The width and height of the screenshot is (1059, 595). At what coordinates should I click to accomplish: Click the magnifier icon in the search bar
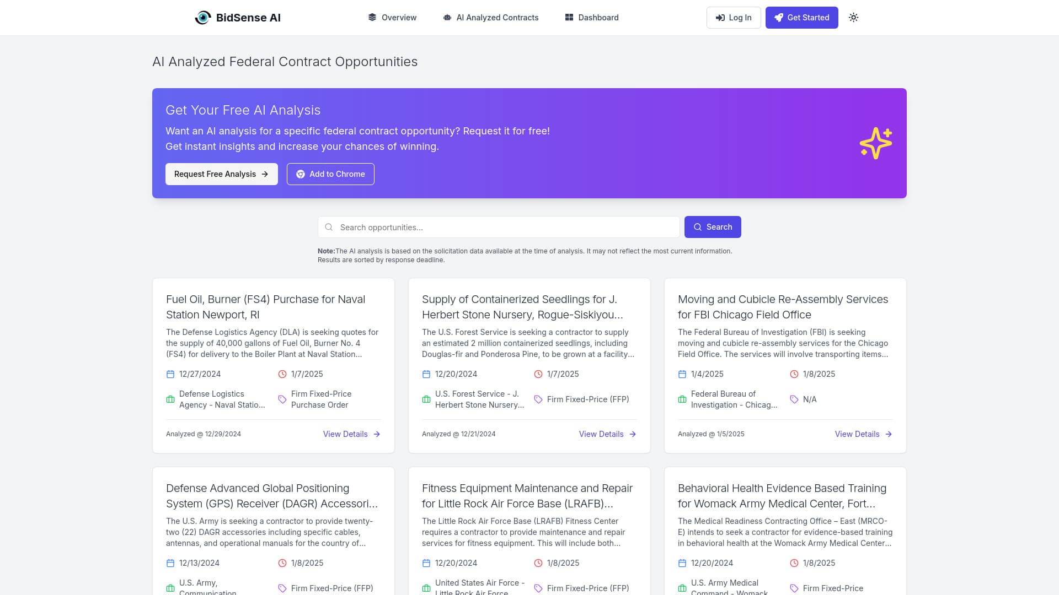[x=329, y=227]
